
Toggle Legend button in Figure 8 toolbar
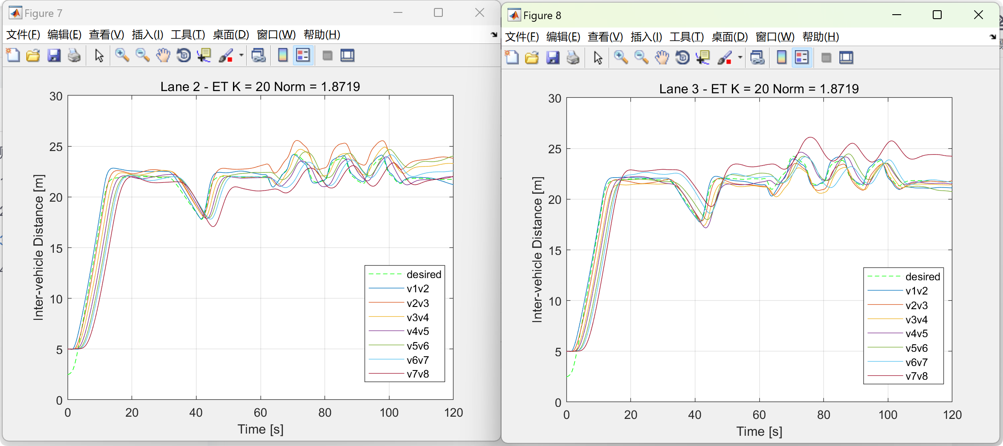coord(802,58)
